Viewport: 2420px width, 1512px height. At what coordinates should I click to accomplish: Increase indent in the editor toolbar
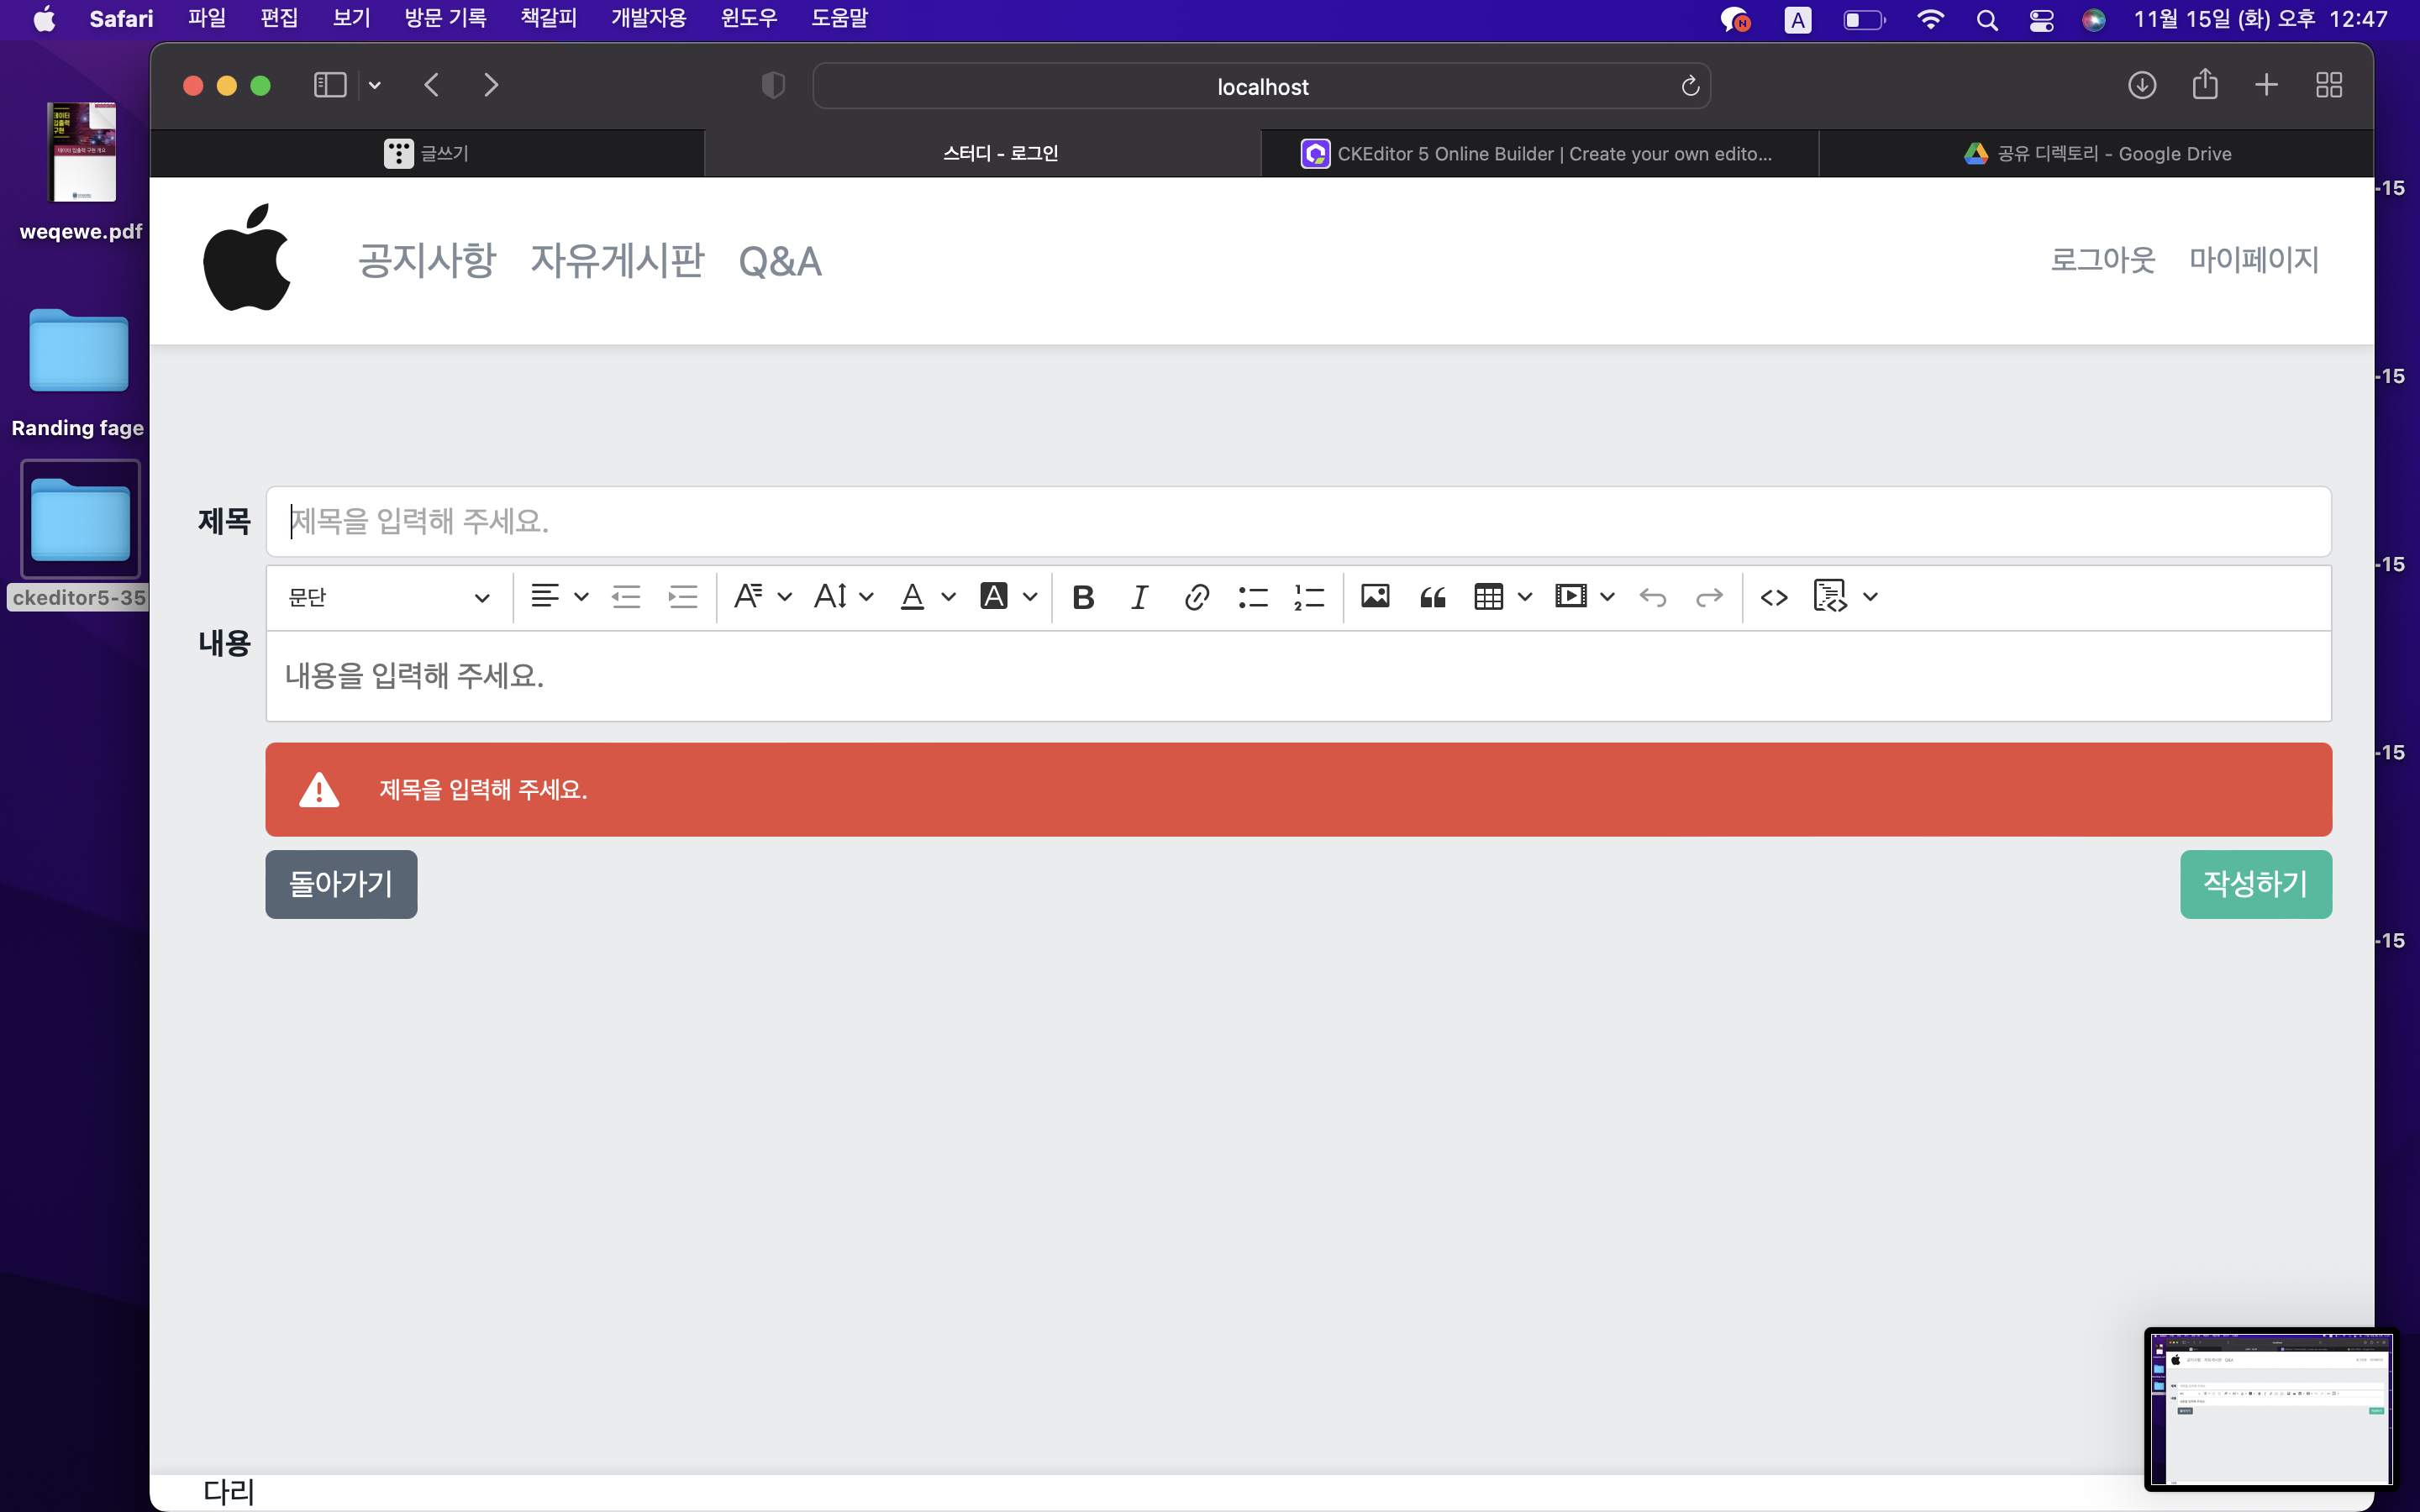coord(682,597)
